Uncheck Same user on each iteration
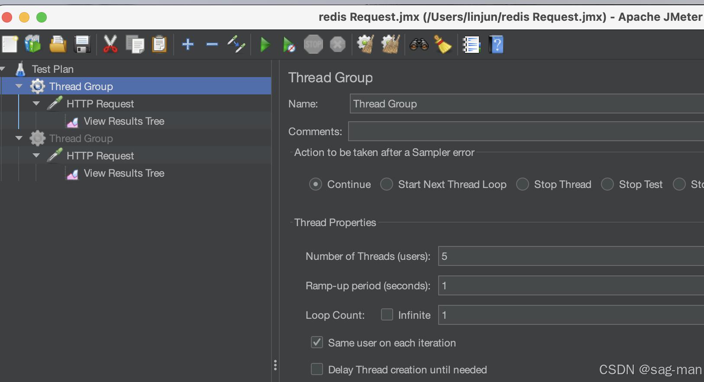 click(317, 342)
